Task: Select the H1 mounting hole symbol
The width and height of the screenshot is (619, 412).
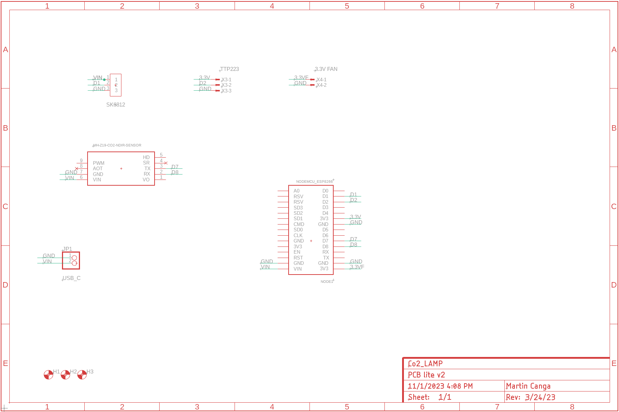Action: click(x=48, y=375)
